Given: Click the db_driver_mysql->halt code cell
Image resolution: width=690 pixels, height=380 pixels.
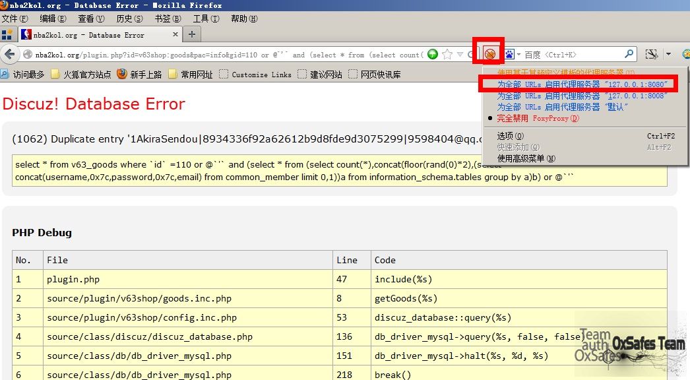Looking at the screenshot, I should (519, 356).
